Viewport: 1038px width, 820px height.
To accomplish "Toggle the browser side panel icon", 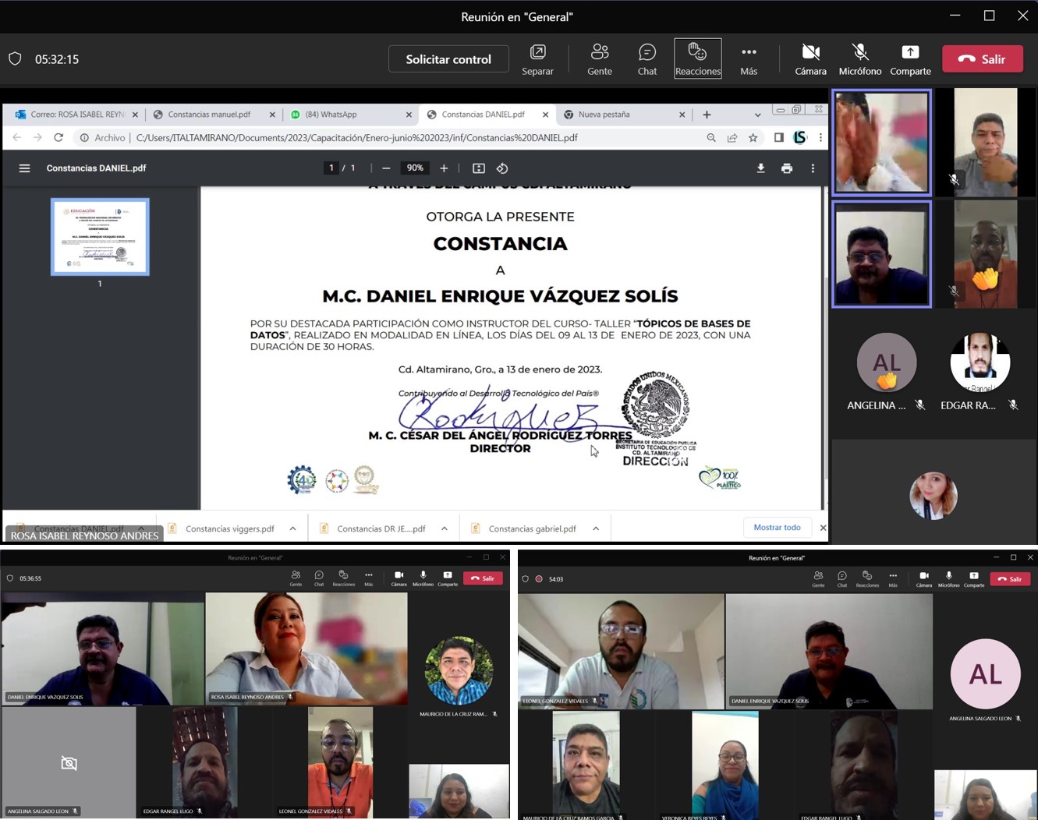I will click(778, 138).
